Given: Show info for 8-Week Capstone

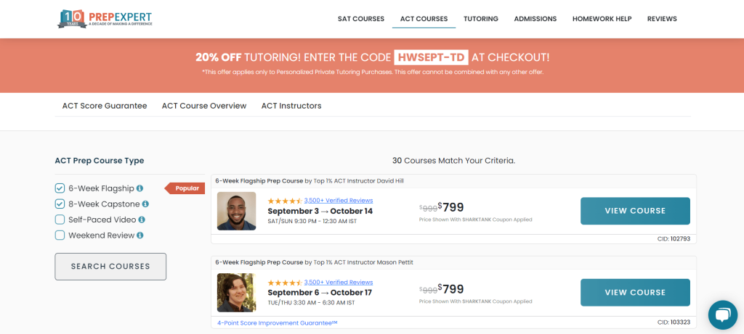Looking at the screenshot, I should tap(145, 204).
